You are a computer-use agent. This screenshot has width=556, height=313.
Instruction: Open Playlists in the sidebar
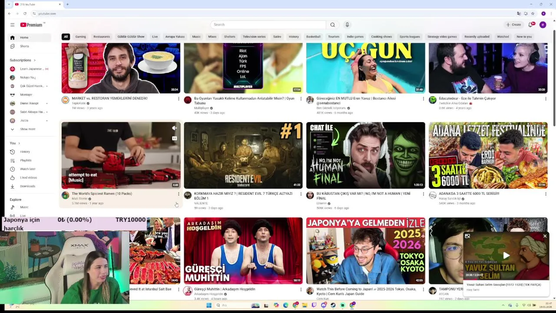[x=30, y=160]
